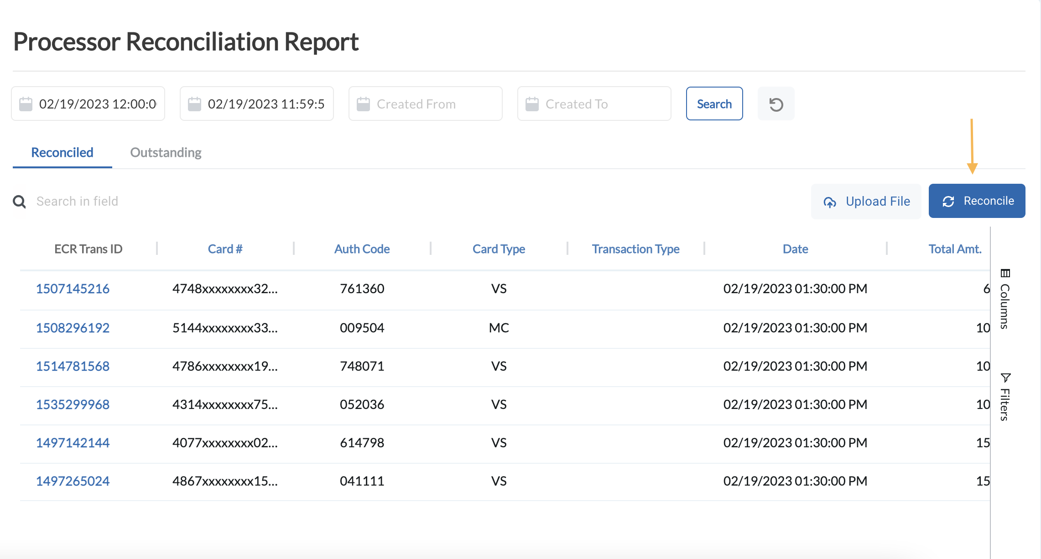Image resolution: width=1041 pixels, height=559 pixels.
Task: Switch to the Outstanding tab
Action: tap(166, 152)
